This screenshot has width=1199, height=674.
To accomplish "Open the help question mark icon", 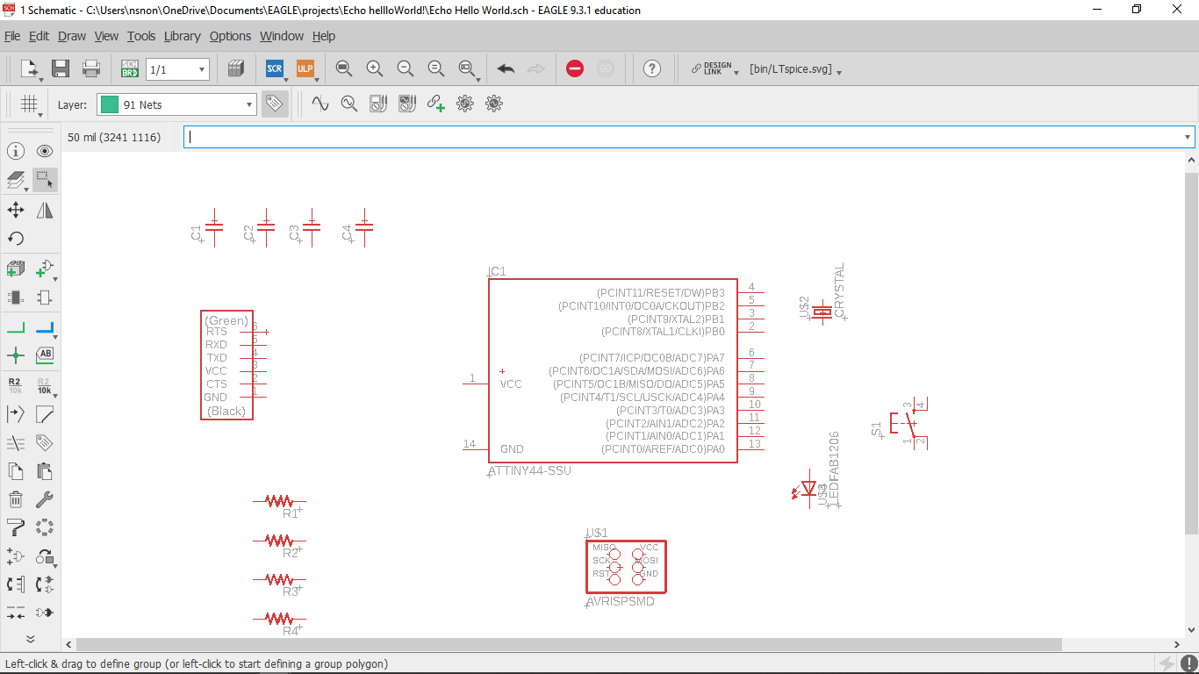I will (x=652, y=68).
